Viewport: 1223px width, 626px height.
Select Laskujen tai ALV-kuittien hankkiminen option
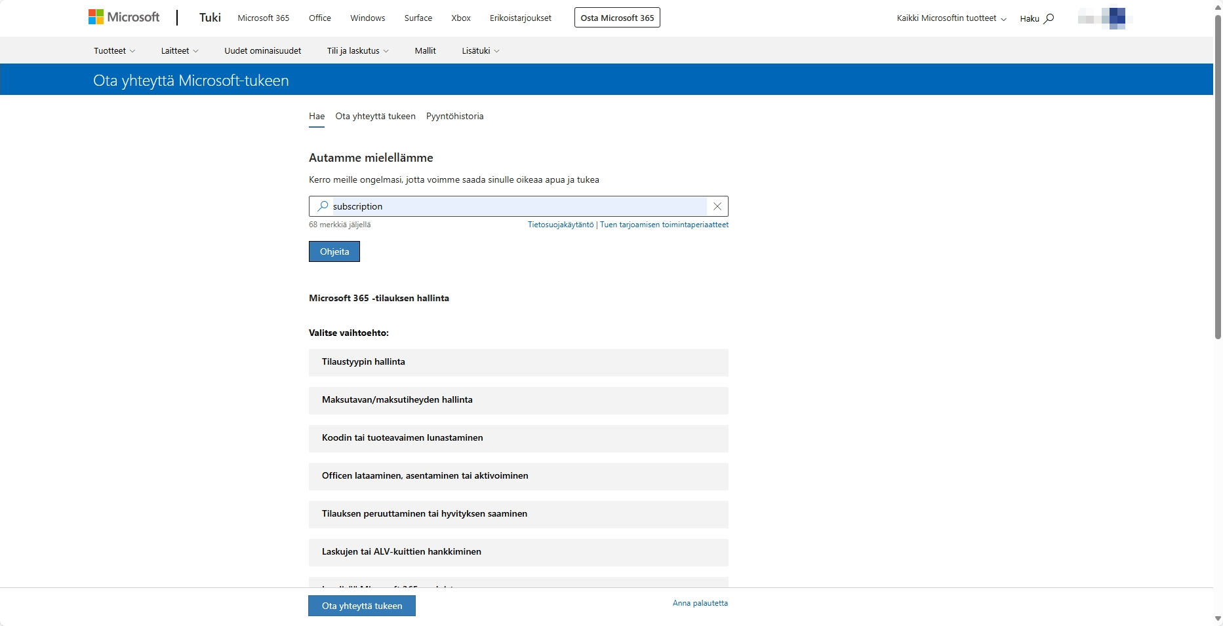pyautogui.click(x=519, y=552)
